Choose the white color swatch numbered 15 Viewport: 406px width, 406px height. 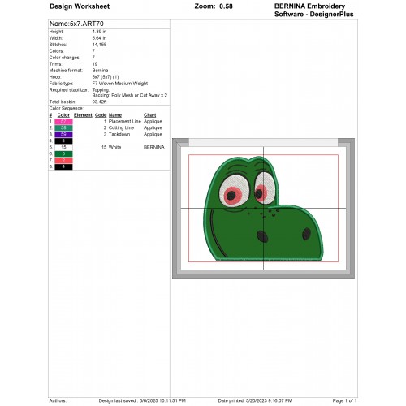pos(63,148)
